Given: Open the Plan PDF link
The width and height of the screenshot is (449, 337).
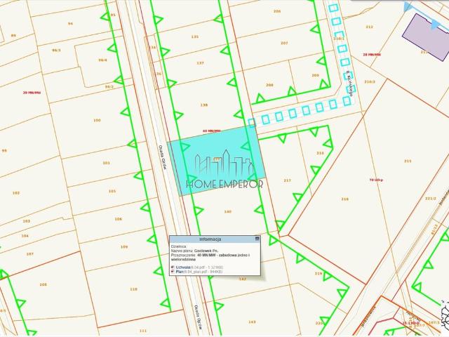Looking at the screenshot, I should (180, 272).
